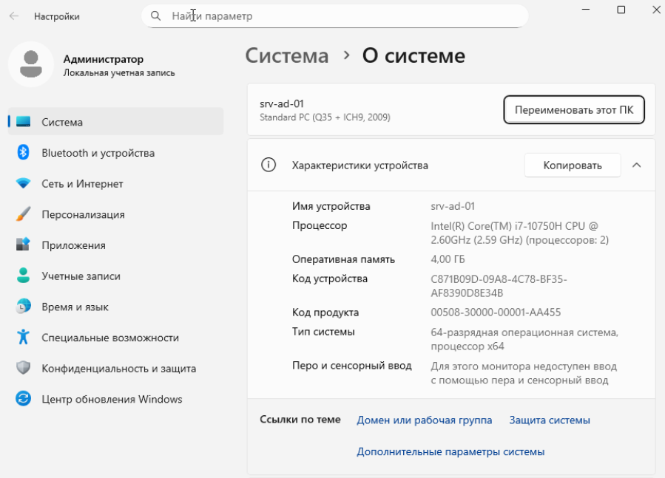Viewport: 665px width, 478px height.
Task: Click the accessibility figure icon
Action: pos(24,337)
